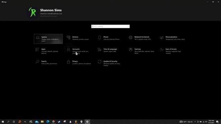This screenshot has height=124, width=221.
Task: Open Update & Security settings
Action: point(110,63)
